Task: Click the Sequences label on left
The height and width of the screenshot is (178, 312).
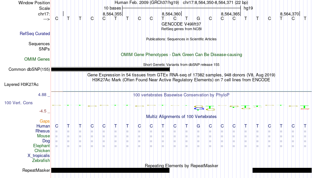Action: click(x=39, y=44)
